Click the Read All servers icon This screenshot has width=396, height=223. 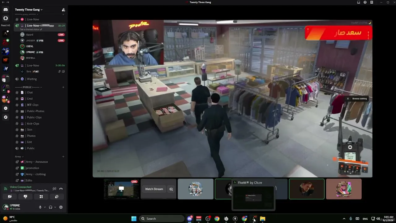pyautogui.click(x=6, y=19)
